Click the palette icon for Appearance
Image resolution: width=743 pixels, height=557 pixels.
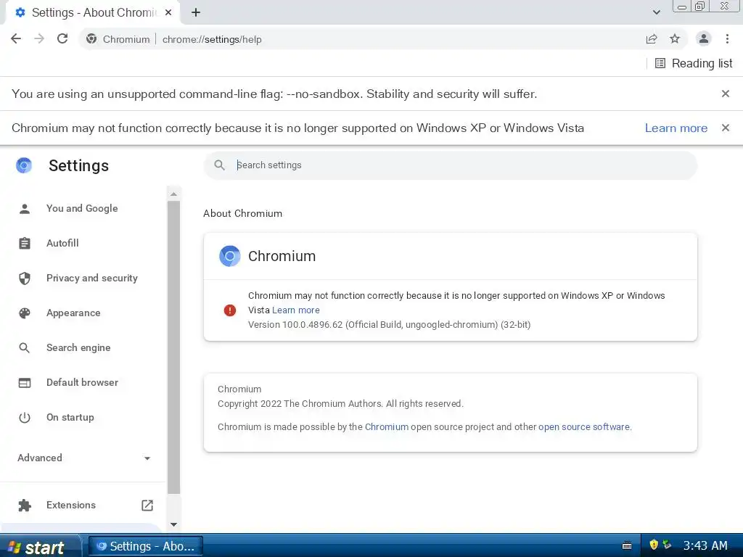click(24, 313)
